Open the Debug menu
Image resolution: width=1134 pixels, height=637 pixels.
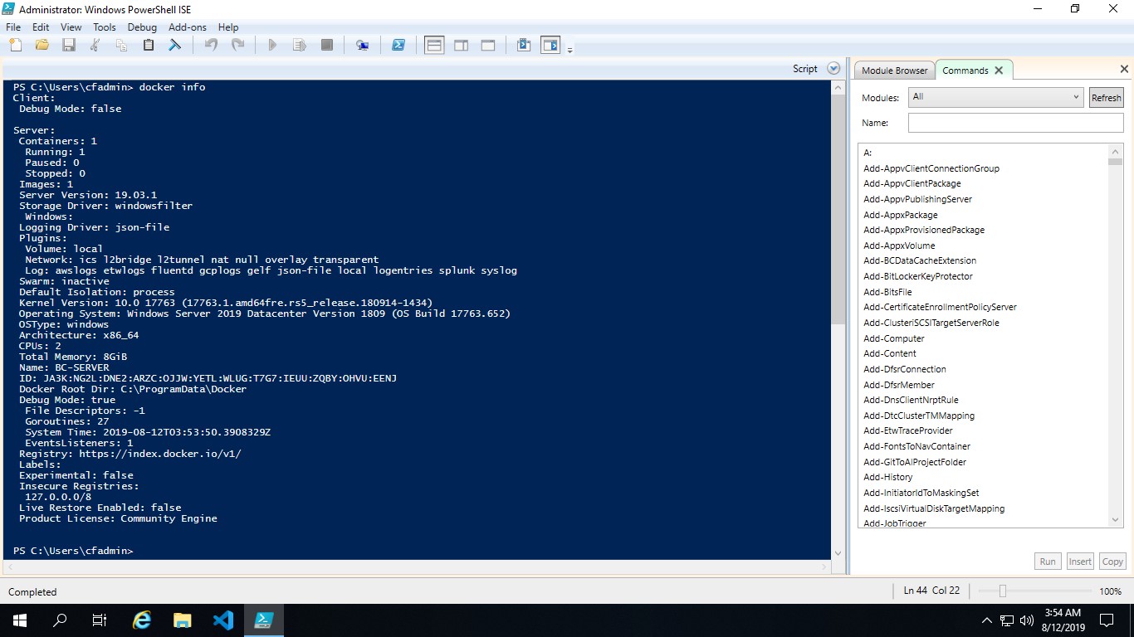click(142, 27)
